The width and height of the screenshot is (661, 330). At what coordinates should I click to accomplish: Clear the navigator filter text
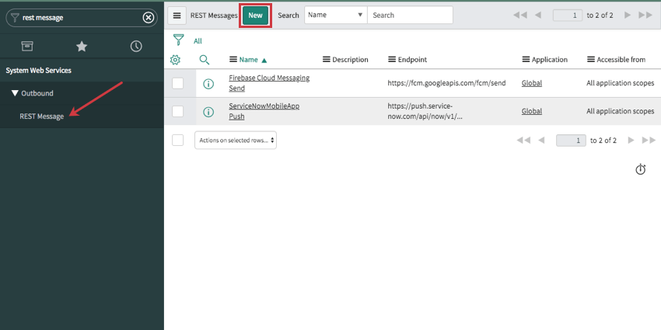[149, 18]
